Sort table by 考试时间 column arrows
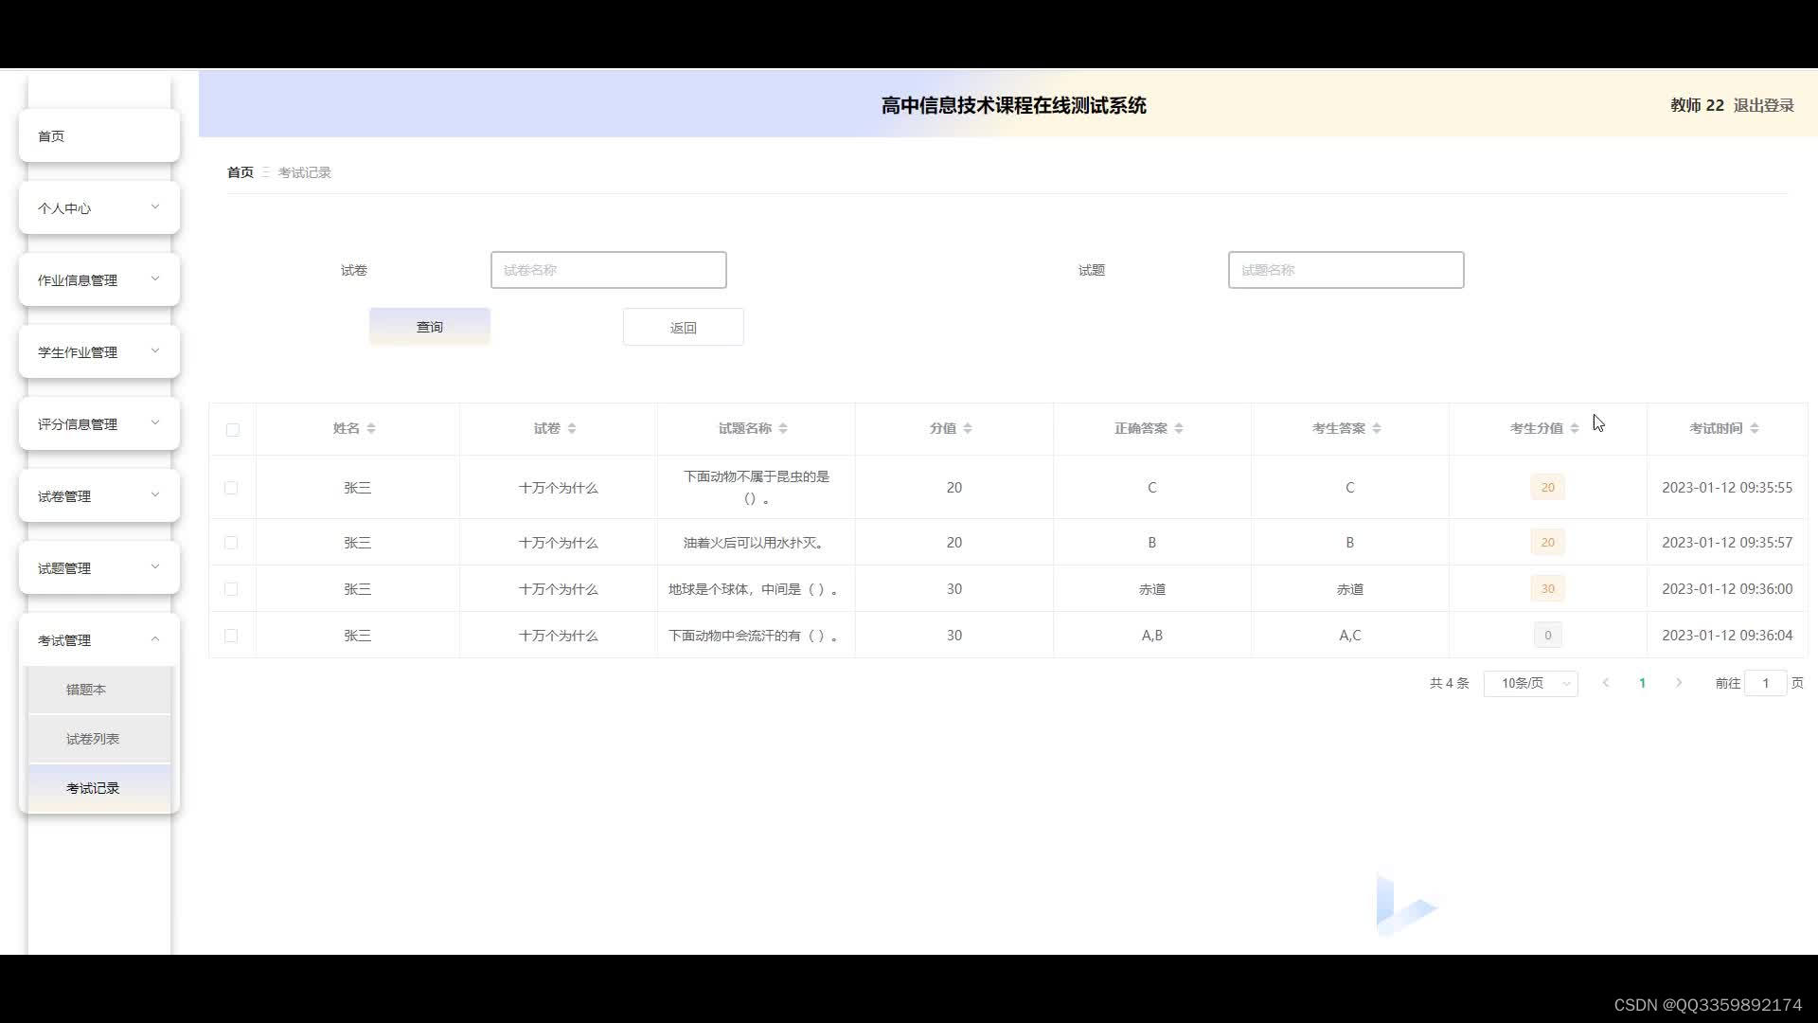 tap(1755, 429)
